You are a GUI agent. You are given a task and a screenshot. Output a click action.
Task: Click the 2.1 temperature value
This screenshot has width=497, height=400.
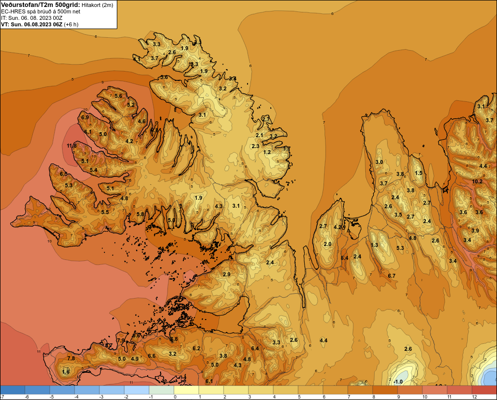click(x=259, y=135)
